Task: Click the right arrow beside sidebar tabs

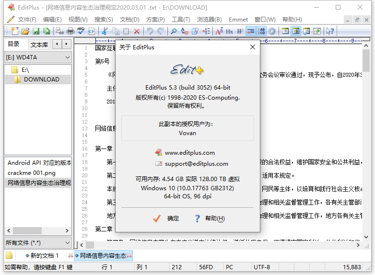Action: (x=66, y=44)
